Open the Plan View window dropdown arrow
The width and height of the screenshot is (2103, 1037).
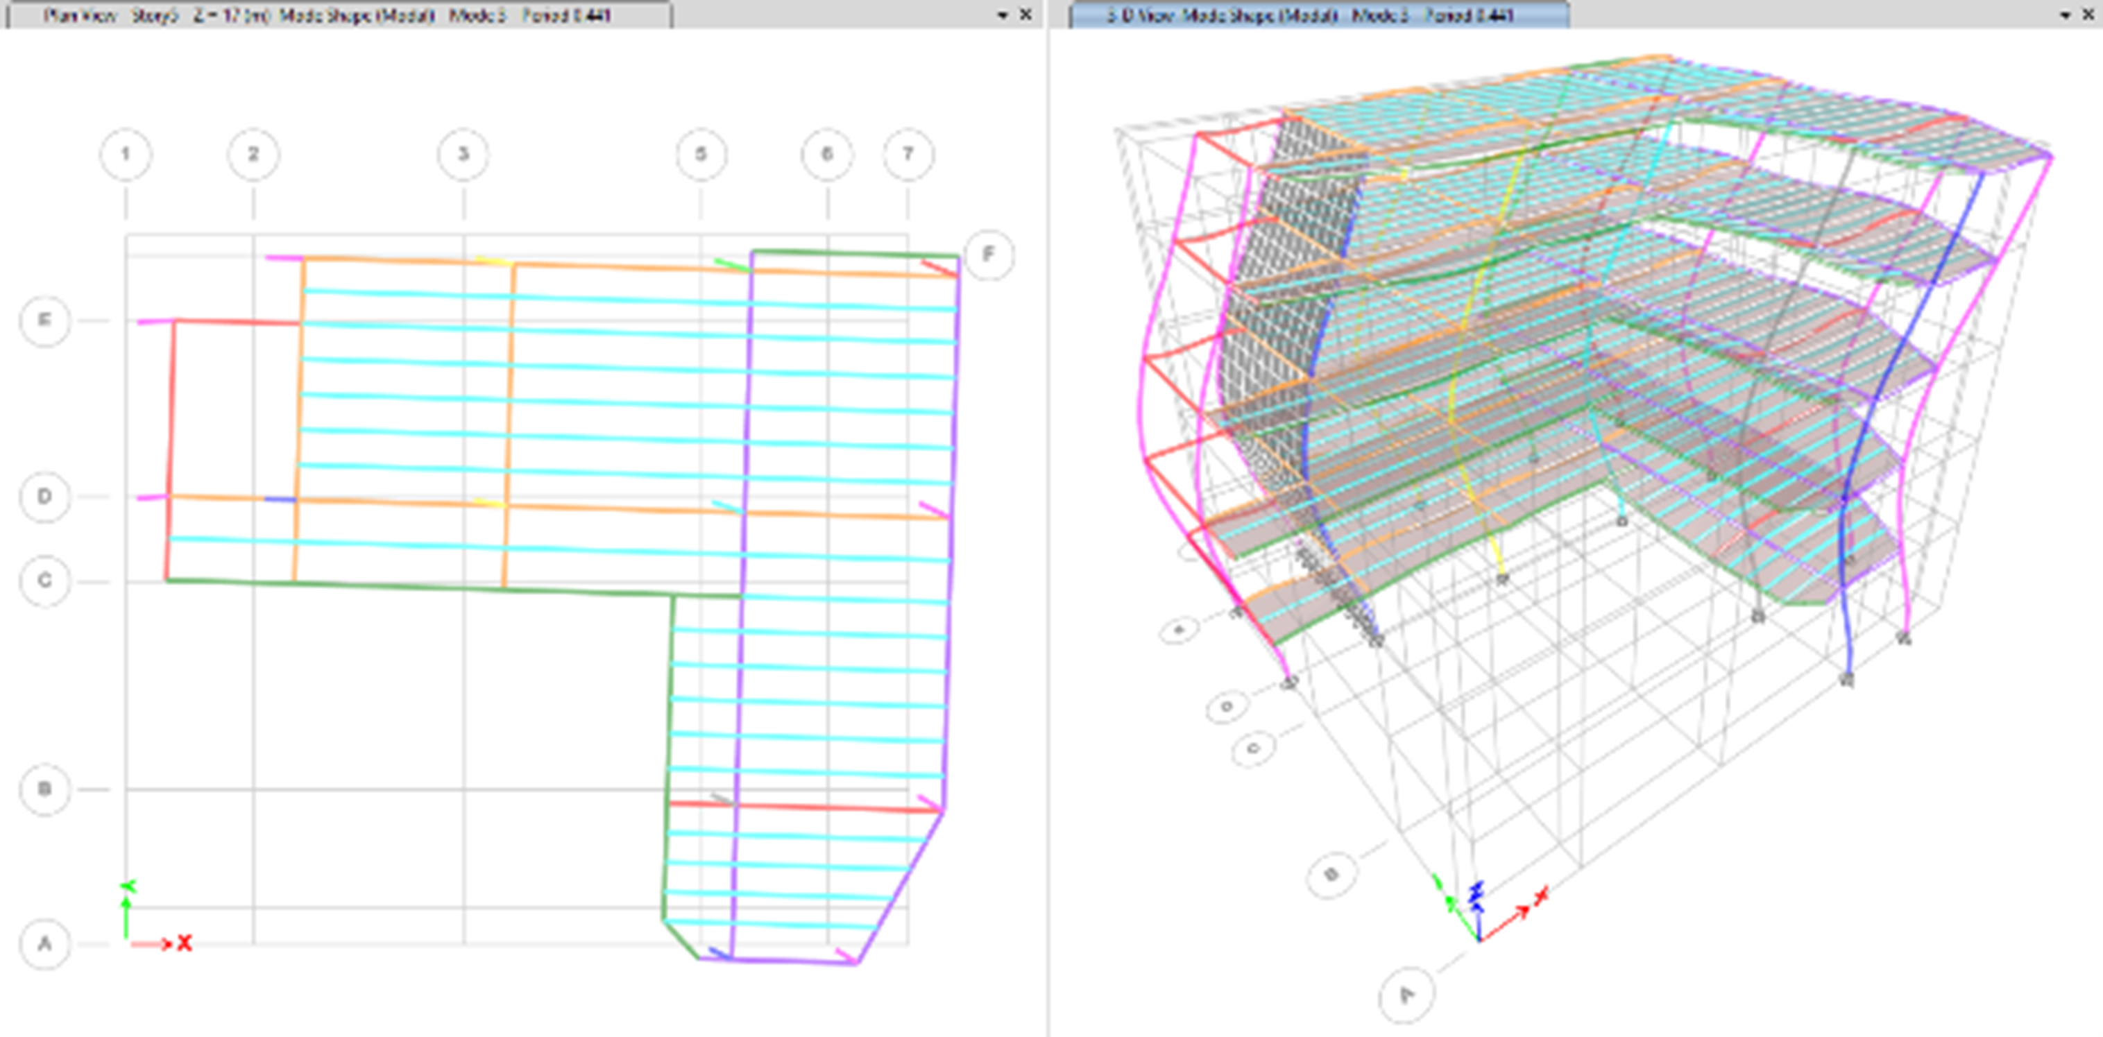(1003, 15)
